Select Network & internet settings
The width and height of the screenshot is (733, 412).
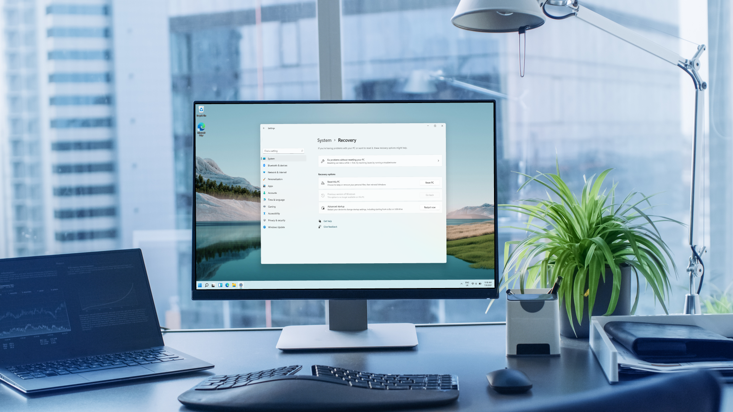click(x=277, y=172)
